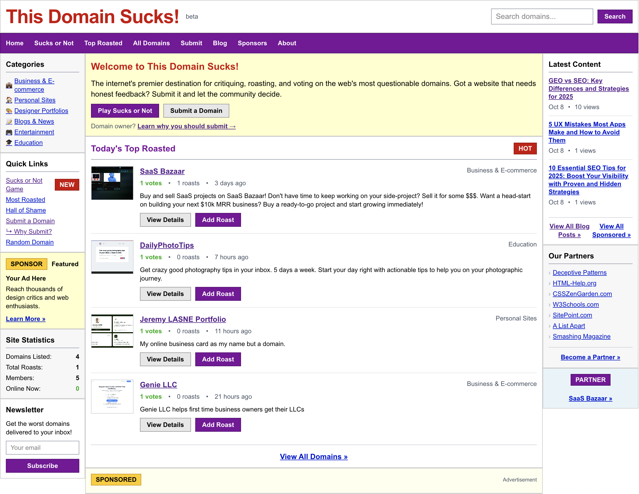639x494 pixels.
Task: Switch to the Blog section
Action: (x=220, y=43)
